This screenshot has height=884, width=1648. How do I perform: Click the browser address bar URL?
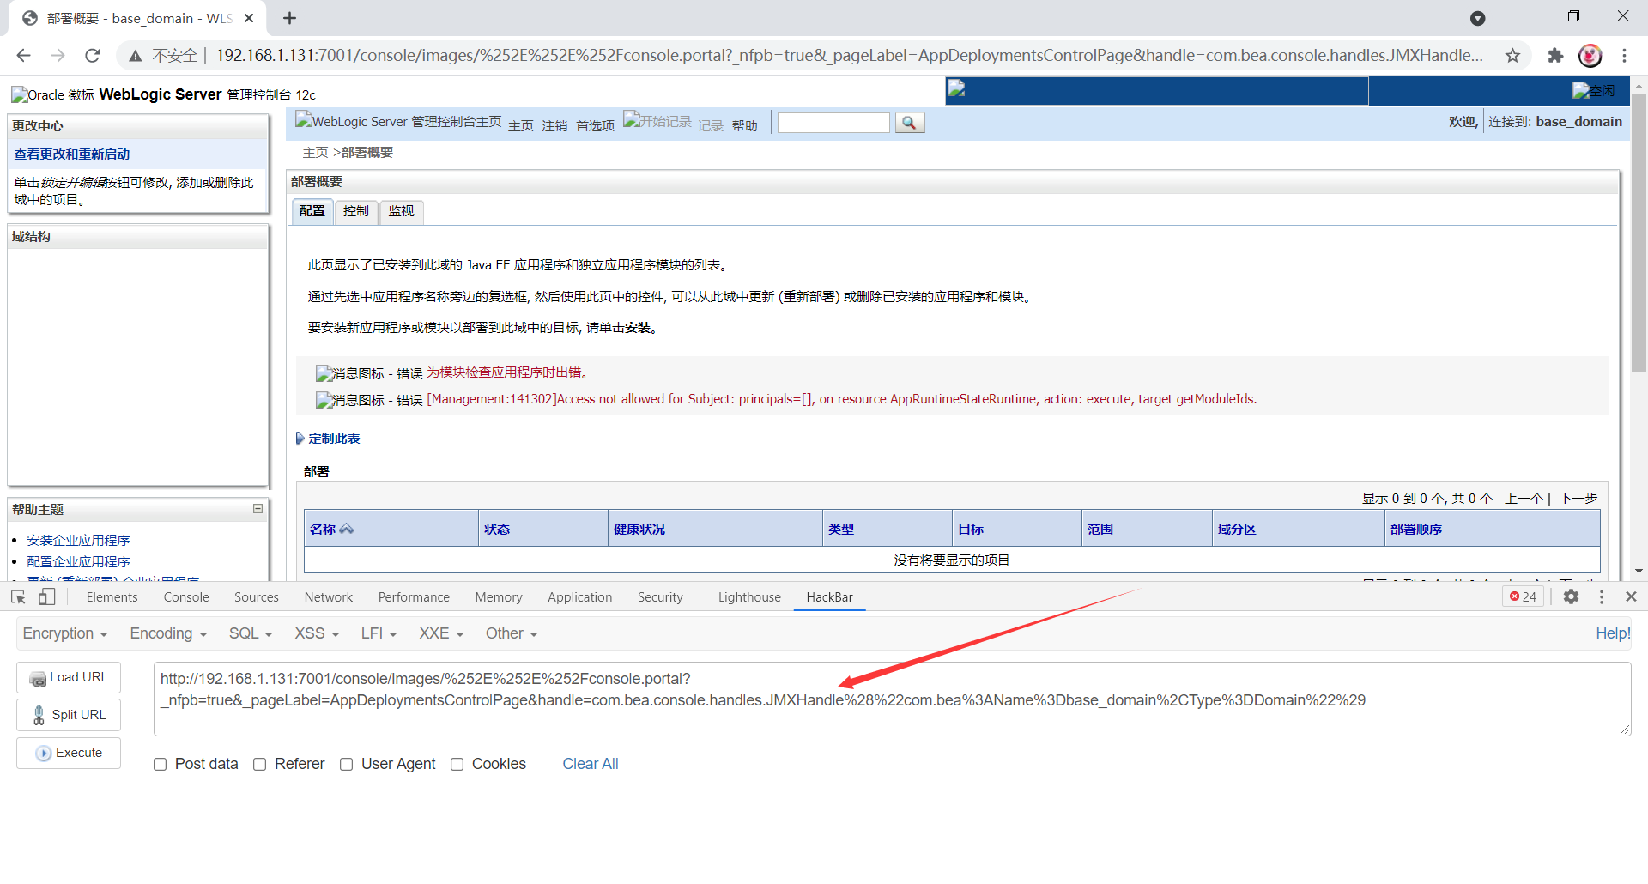pos(849,55)
